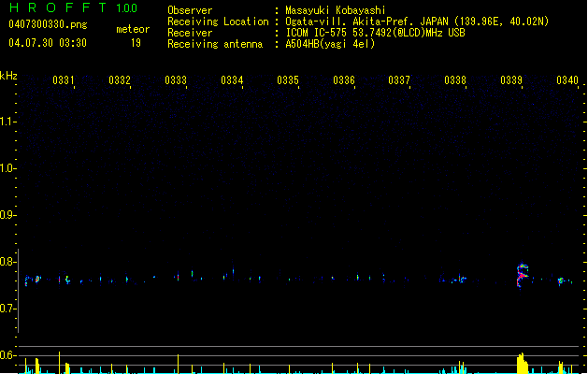Click the 1.1 kHz axis label
This screenshot has height=374, width=588.
tap(7, 122)
